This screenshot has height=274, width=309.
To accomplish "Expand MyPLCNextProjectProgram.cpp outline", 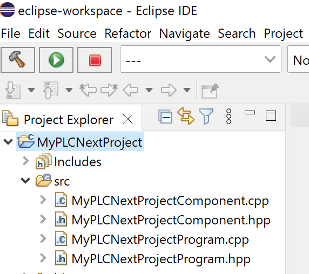I will click(x=43, y=238).
